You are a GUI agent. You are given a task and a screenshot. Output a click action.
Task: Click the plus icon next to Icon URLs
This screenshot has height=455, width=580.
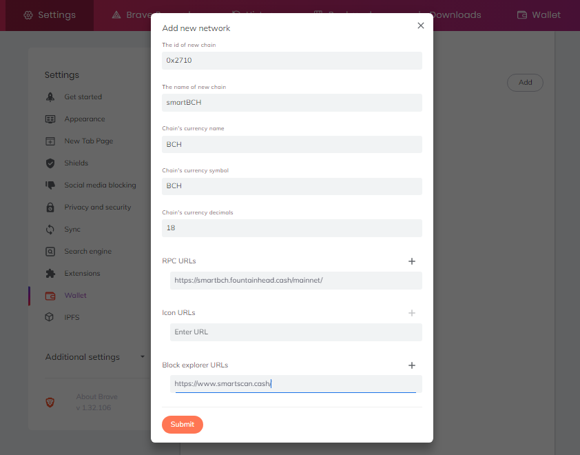click(412, 313)
